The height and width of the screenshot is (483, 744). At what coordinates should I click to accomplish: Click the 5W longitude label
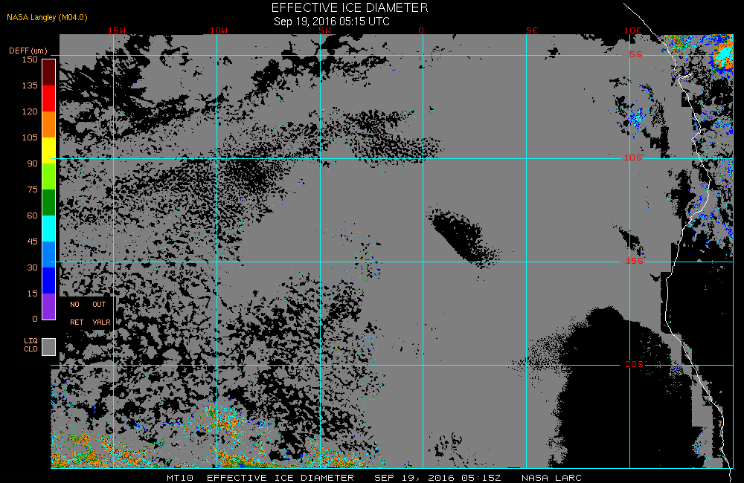pyautogui.click(x=325, y=30)
